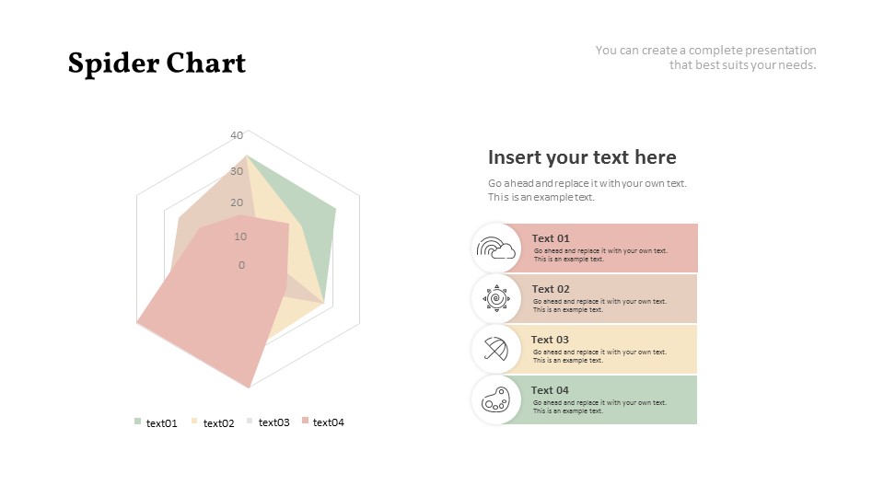This screenshot has height=497, width=884.
Task: Select the Spider Chart title
Action: (157, 64)
